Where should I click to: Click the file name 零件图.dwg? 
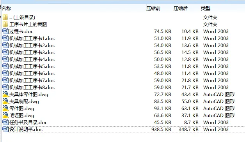(22, 109)
